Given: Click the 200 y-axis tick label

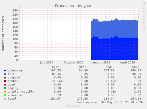Looking at the screenshot, I should point(15,19).
